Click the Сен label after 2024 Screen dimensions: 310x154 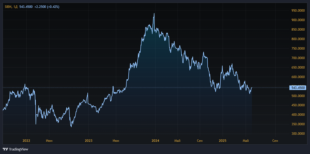click(200, 141)
